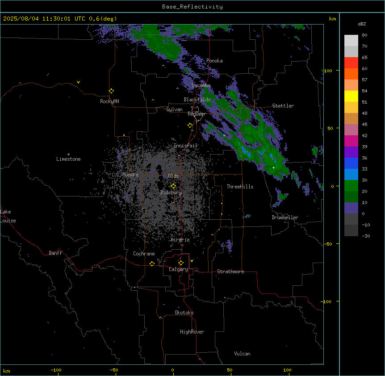
Task: Click the yellow diamond marker near RockyMH
Action: pyautogui.click(x=112, y=91)
